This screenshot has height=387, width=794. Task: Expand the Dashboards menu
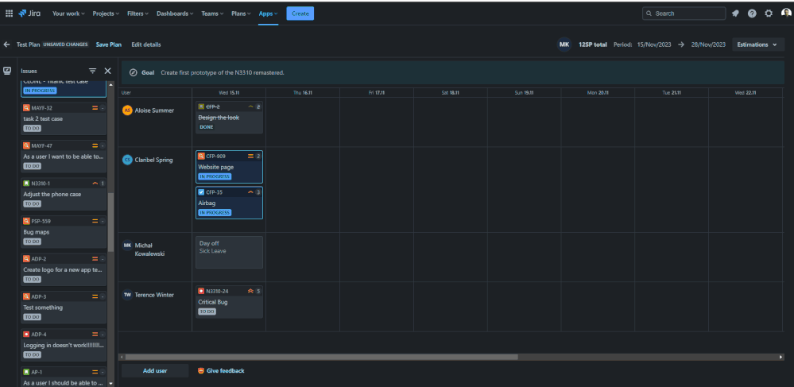click(x=176, y=14)
